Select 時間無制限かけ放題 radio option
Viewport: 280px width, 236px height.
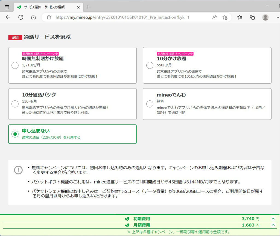click(15, 65)
